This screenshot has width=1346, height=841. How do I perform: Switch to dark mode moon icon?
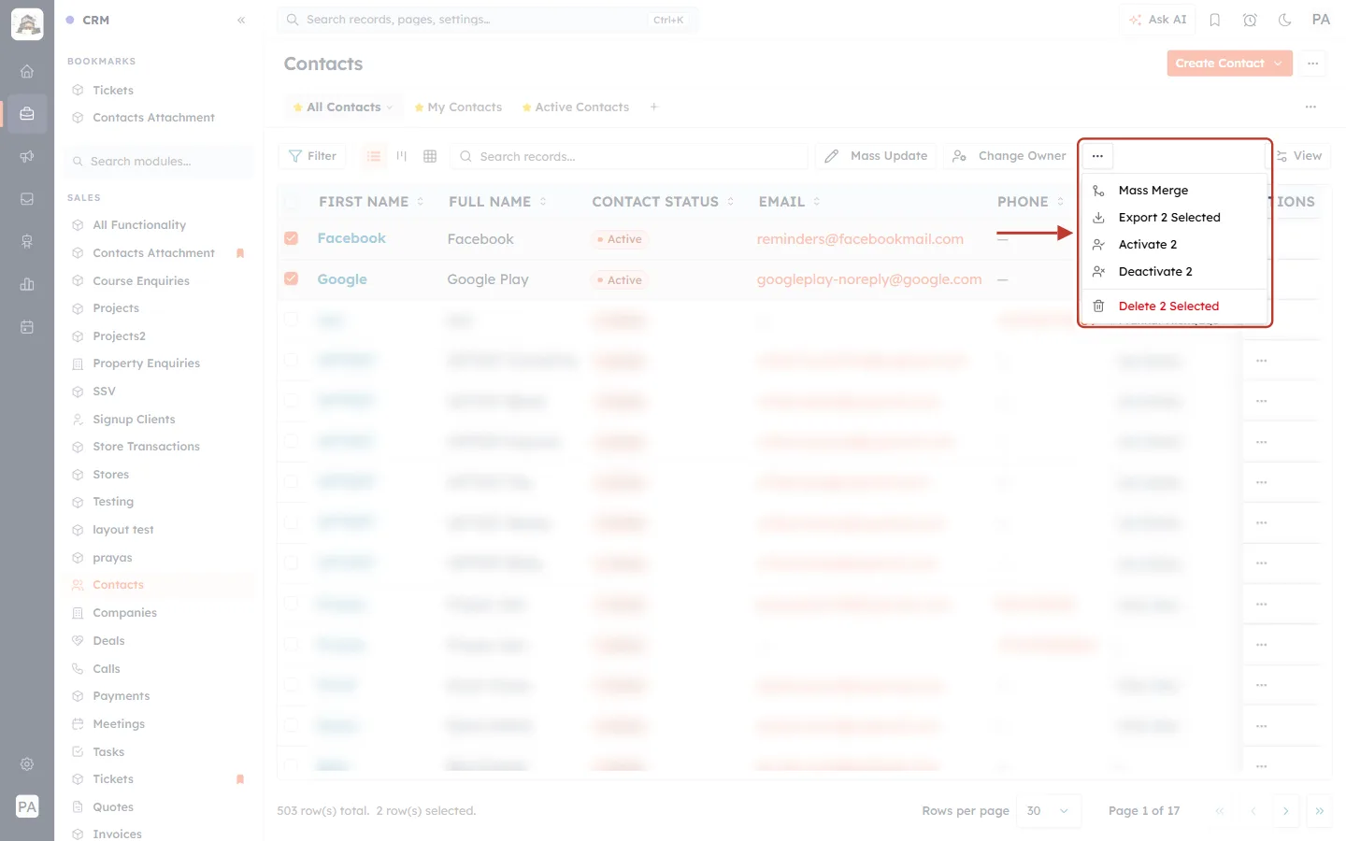coord(1285,20)
